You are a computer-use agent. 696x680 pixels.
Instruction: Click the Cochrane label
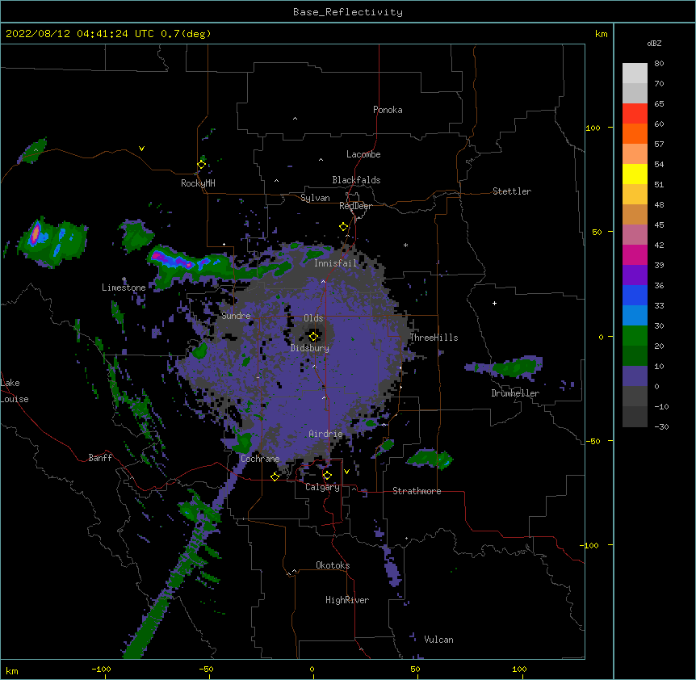260,459
